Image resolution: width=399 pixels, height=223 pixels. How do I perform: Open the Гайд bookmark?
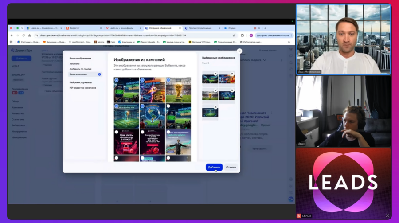tap(111, 42)
